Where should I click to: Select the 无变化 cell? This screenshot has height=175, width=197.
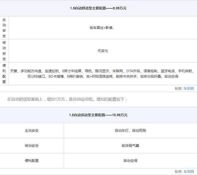[103, 51]
